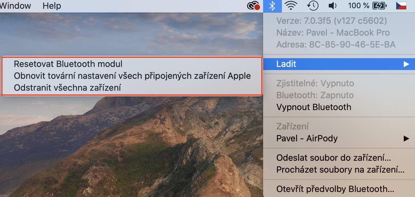Open the Czech flag input source menu
Image resolution: width=415 pixels, height=197 pixels.
(401, 6)
